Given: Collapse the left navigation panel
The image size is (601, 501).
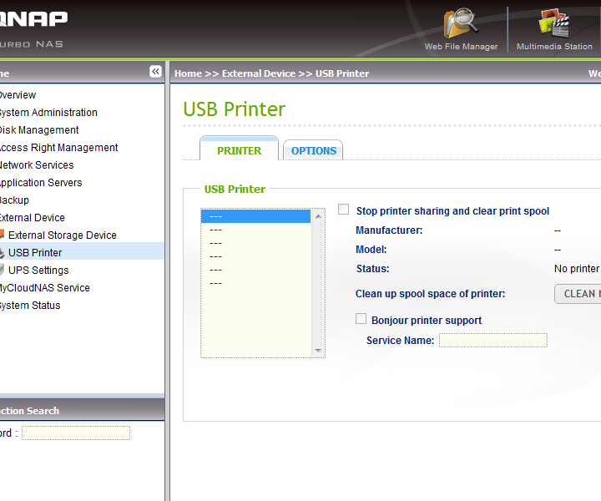Looking at the screenshot, I should click(155, 72).
